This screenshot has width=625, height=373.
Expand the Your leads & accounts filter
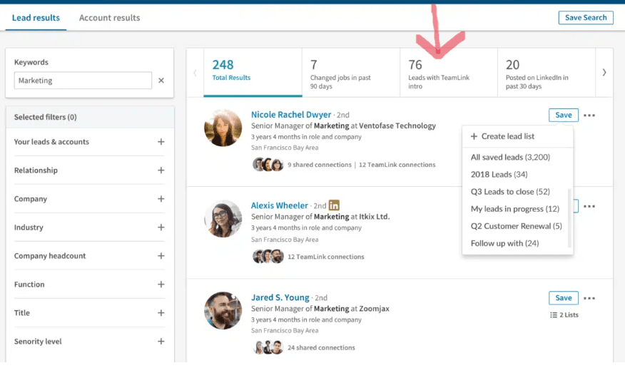click(161, 142)
